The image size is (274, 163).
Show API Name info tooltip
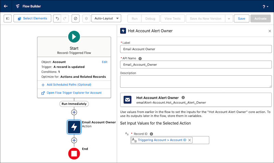tap(140, 59)
